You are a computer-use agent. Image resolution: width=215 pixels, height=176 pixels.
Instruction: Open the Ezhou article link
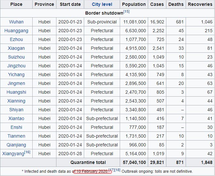(x=16, y=40)
